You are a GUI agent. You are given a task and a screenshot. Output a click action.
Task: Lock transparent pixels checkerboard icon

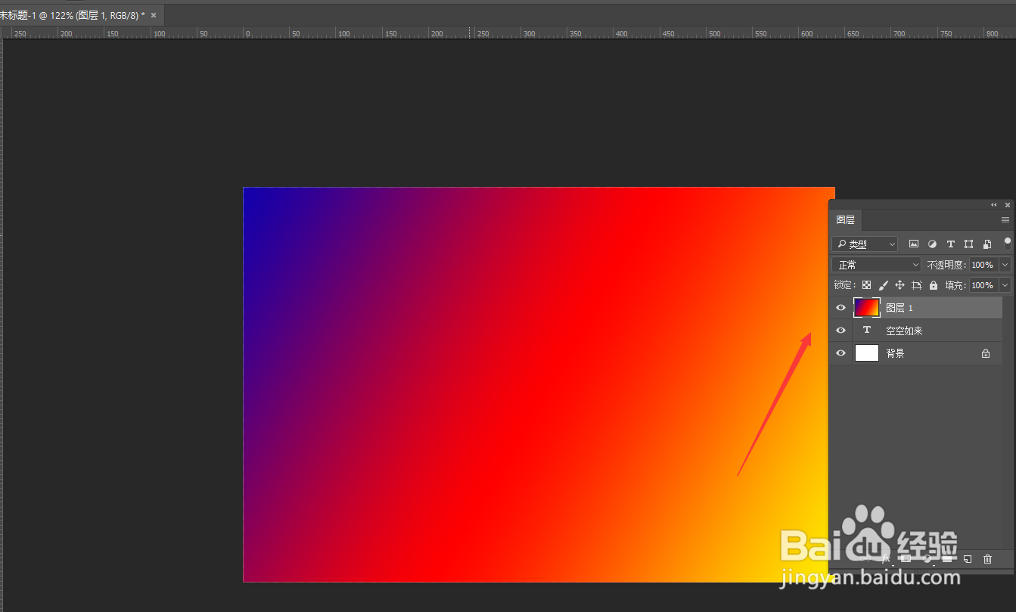point(866,285)
